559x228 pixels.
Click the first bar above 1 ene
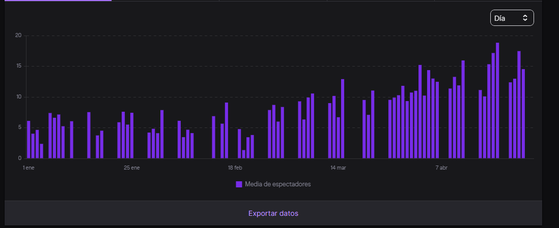(29, 140)
